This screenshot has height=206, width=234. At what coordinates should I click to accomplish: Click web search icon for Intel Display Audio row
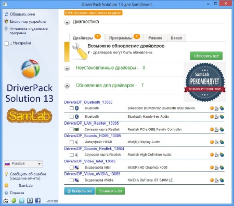point(222,142)
